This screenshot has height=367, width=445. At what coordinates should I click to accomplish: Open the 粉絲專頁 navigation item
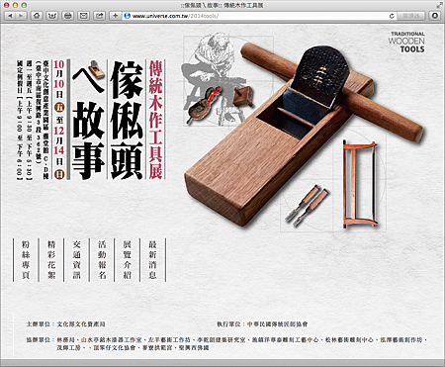tap(26, 260)
